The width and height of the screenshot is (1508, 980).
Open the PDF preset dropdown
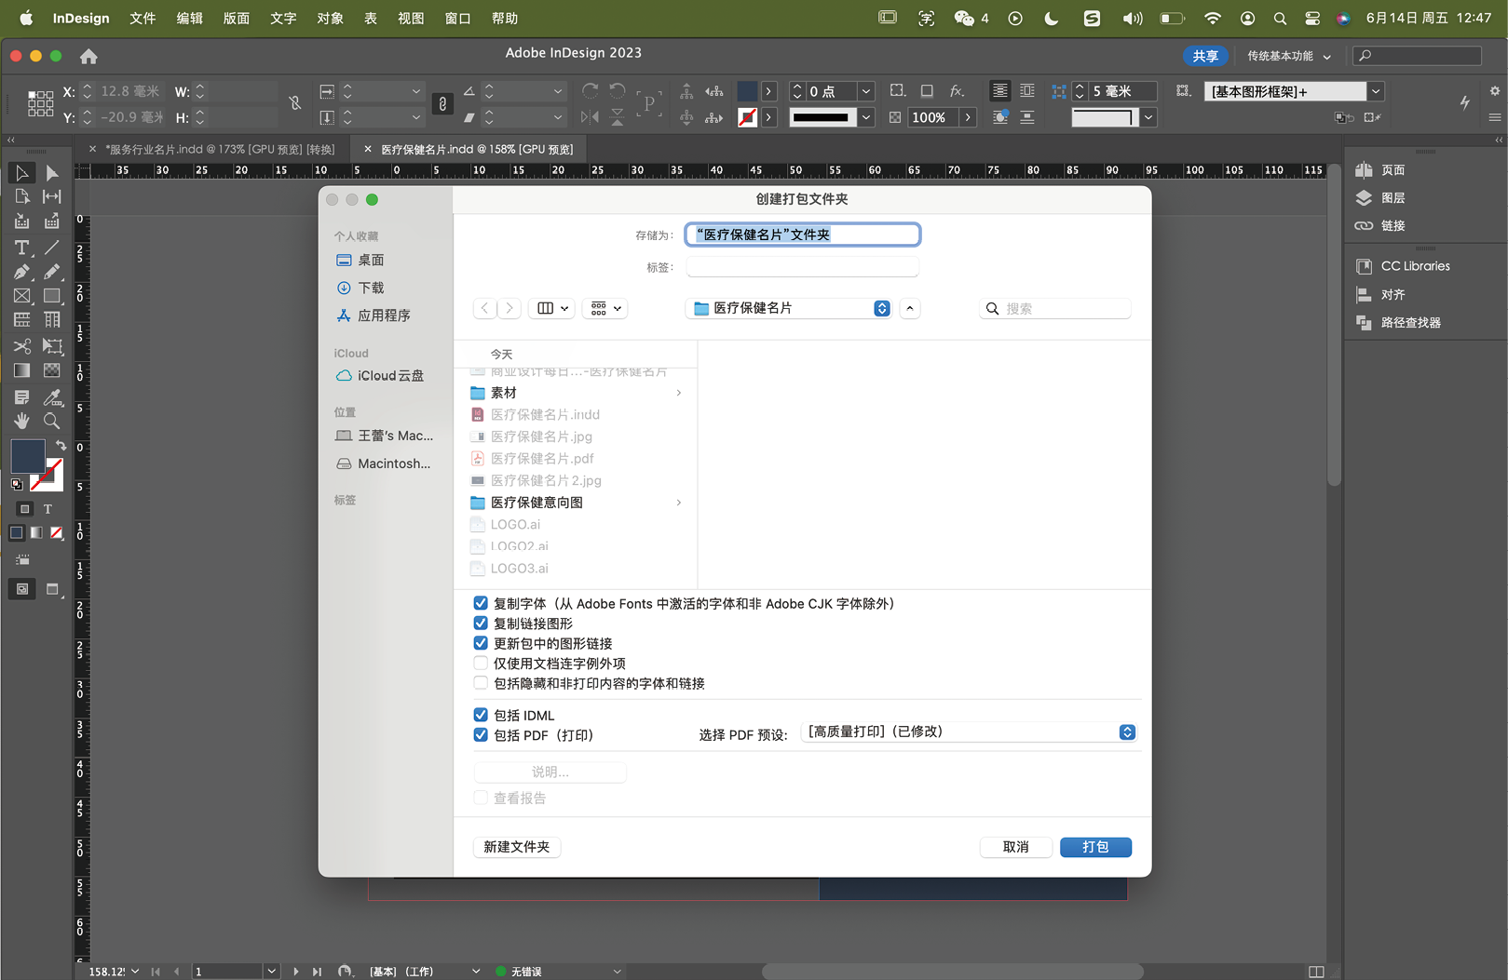point(969,732)
